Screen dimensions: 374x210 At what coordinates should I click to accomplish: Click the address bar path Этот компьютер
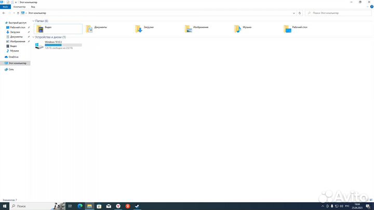point(37,13)
